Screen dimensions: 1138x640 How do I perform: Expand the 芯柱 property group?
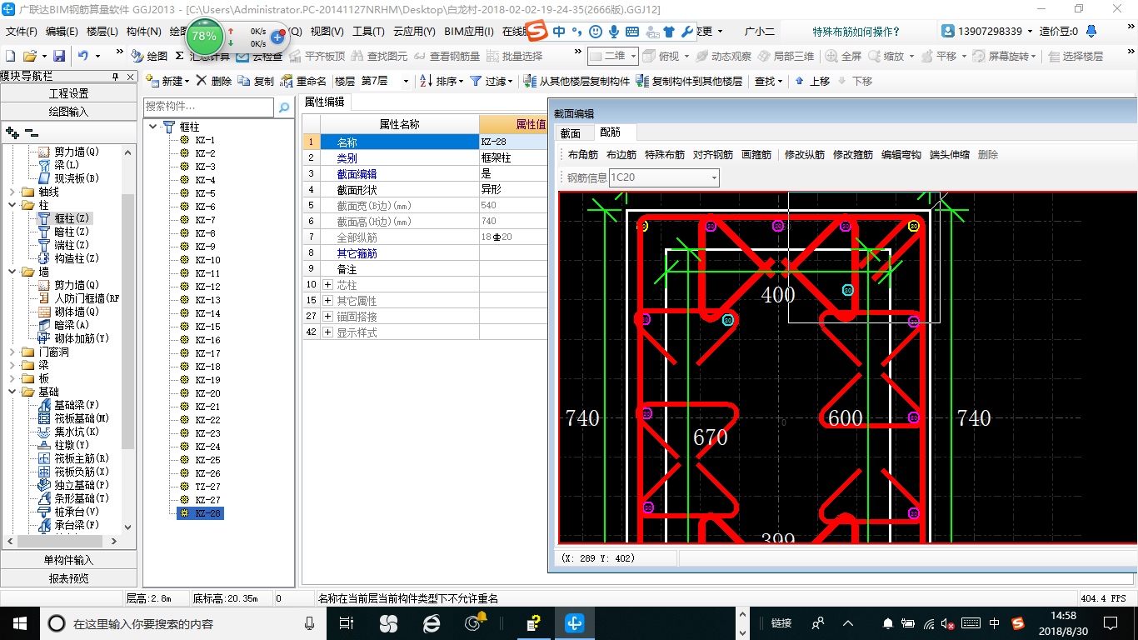coord(327,285)
